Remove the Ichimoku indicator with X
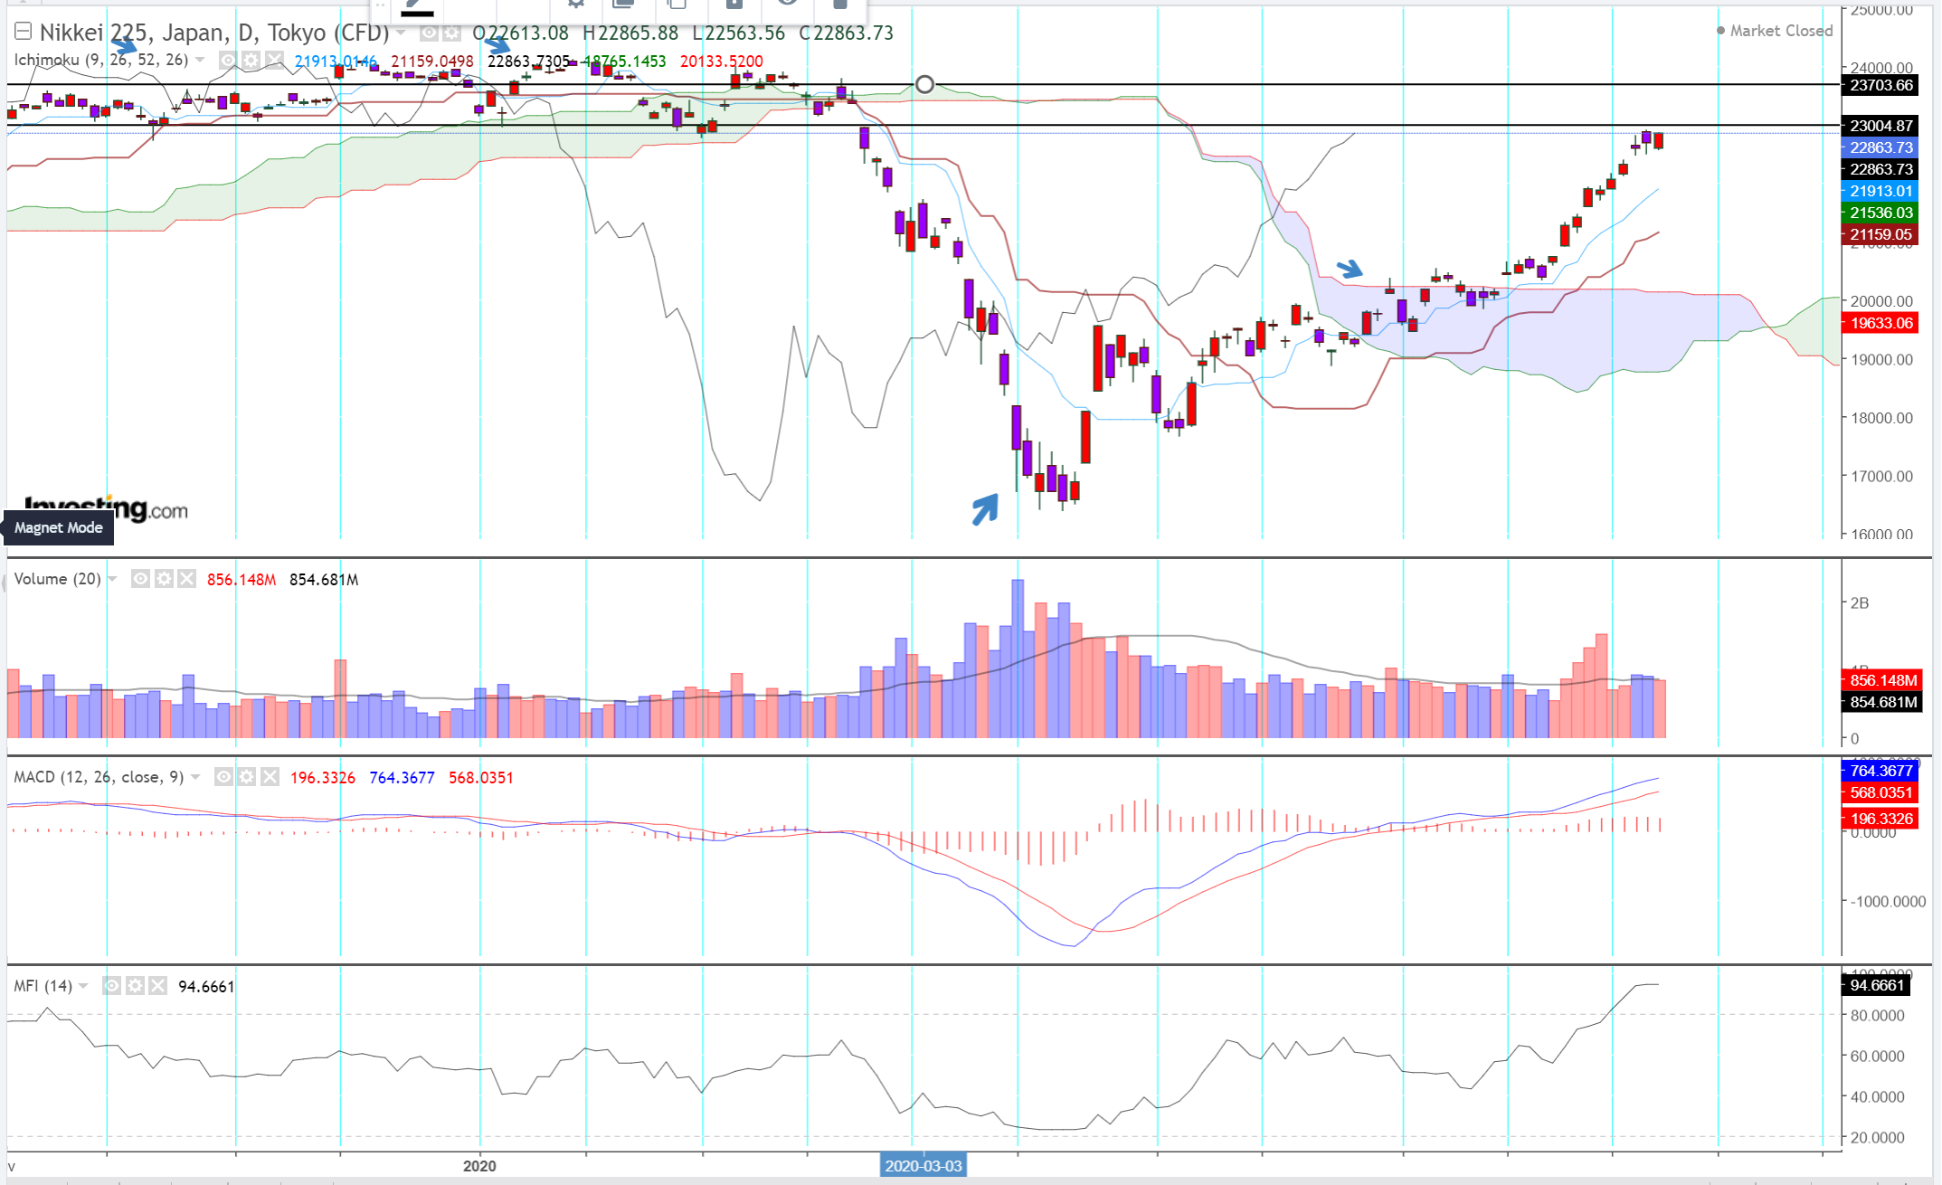The height and width of the screenshot is (1185, 1942). point(274,60)
